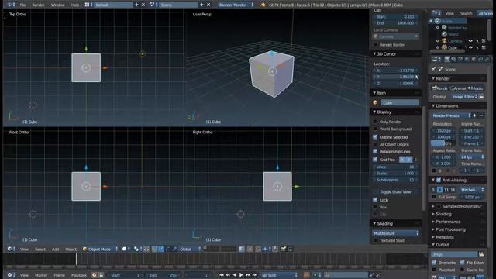Toggle the Anti-Aliasing checkbox
The image size is (496, 279).
[439, 180]
